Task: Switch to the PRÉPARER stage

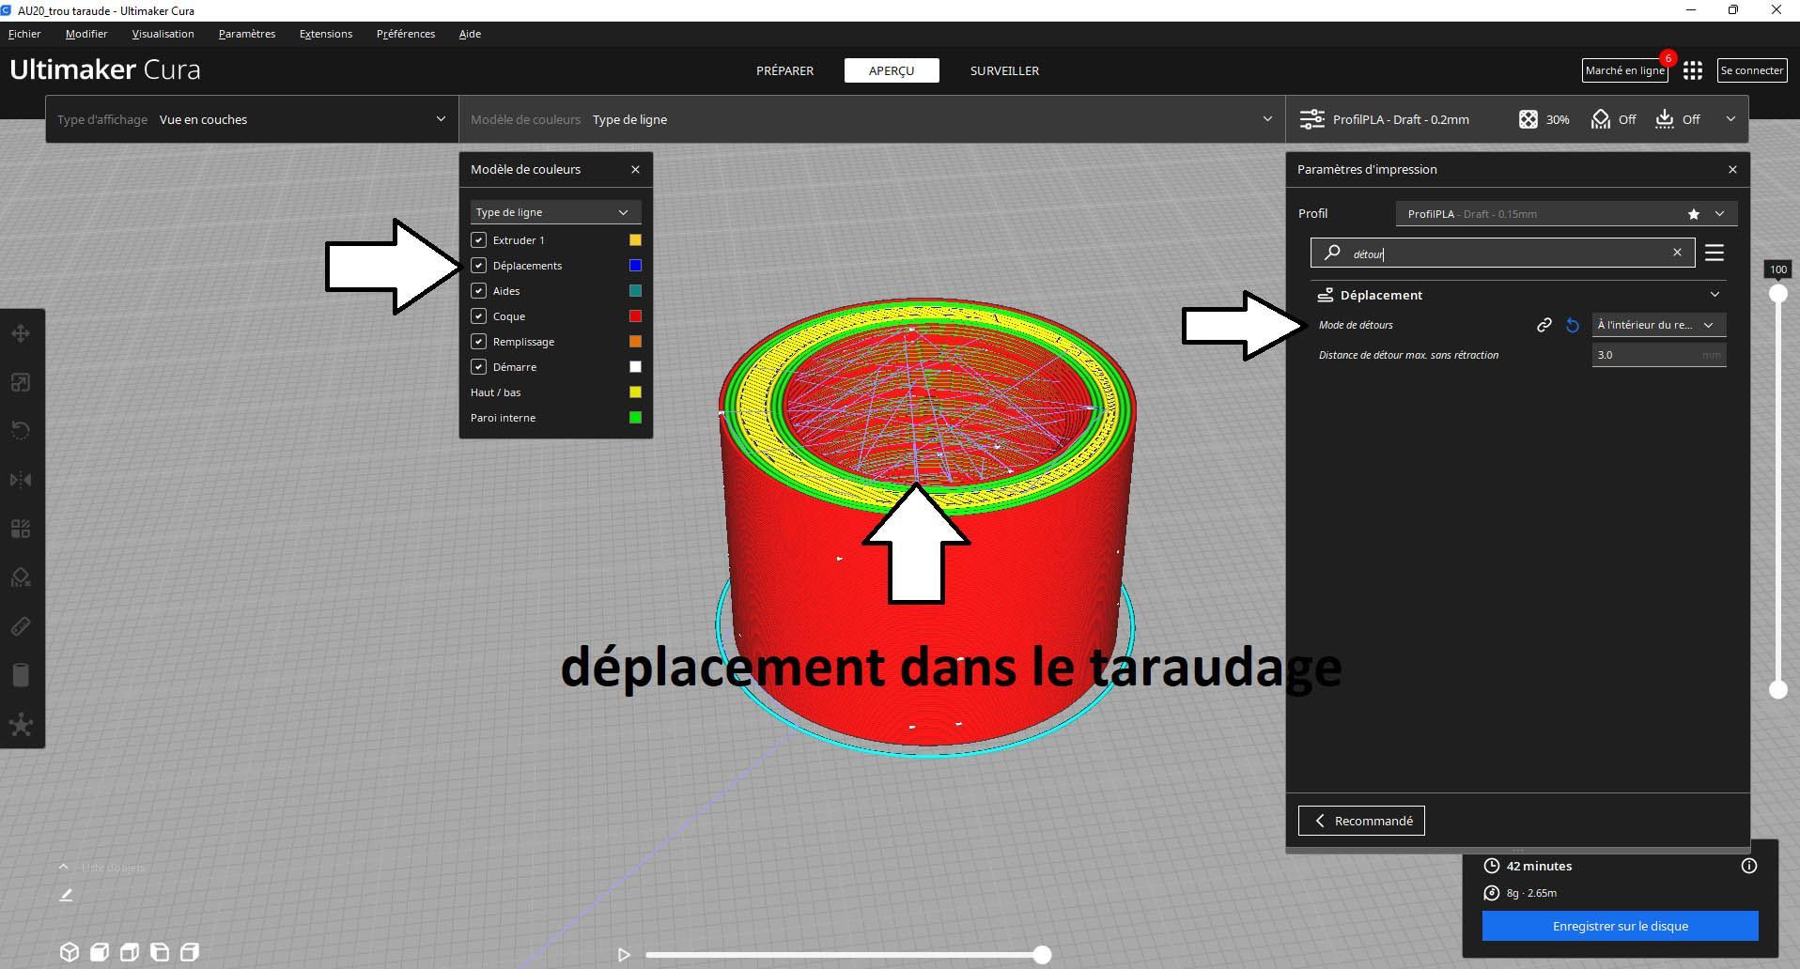Action: [784, 70]
